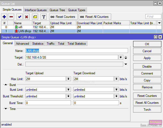Click Dst. input field

point(74,64)
